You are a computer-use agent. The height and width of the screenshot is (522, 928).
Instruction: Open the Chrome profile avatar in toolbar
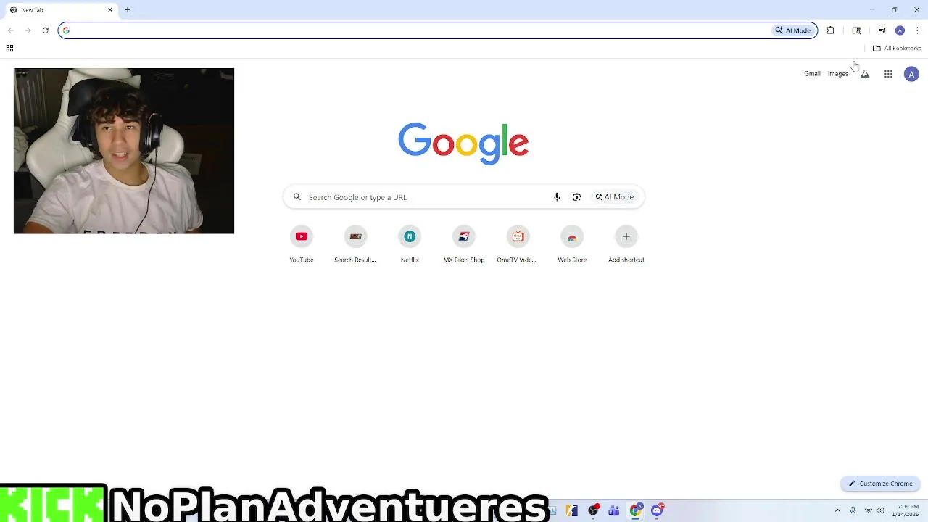coord(900,30)
